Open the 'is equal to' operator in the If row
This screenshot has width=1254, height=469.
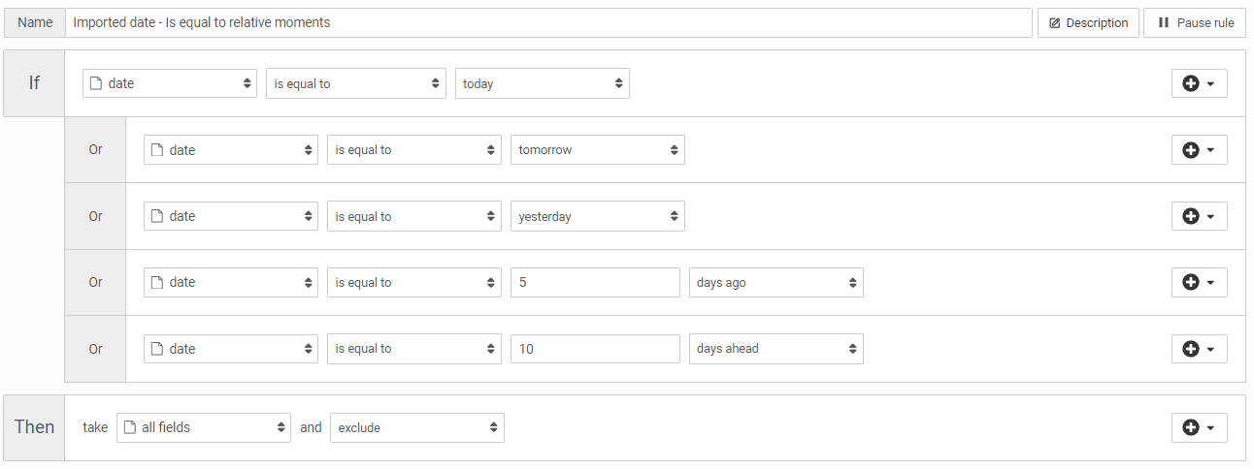pos(355,84)
